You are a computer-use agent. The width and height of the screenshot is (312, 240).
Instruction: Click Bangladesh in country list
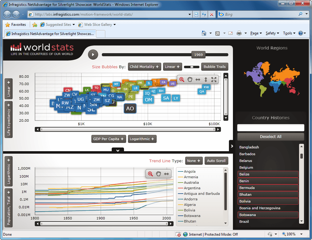(268, 147)
